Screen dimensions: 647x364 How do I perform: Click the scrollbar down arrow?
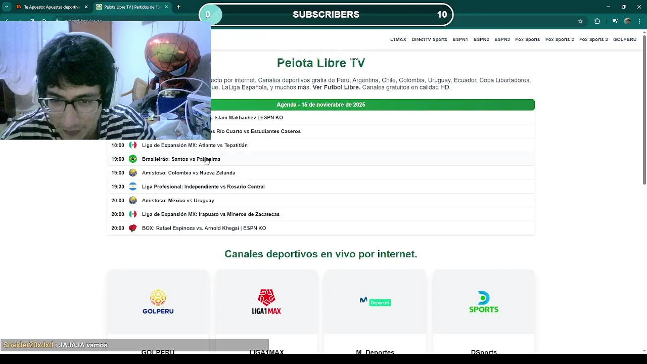(x=644, y=350)
